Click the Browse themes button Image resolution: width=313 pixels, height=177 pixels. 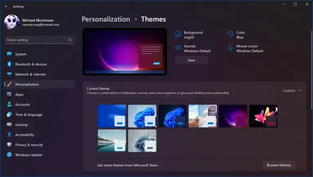pos(279,165)
